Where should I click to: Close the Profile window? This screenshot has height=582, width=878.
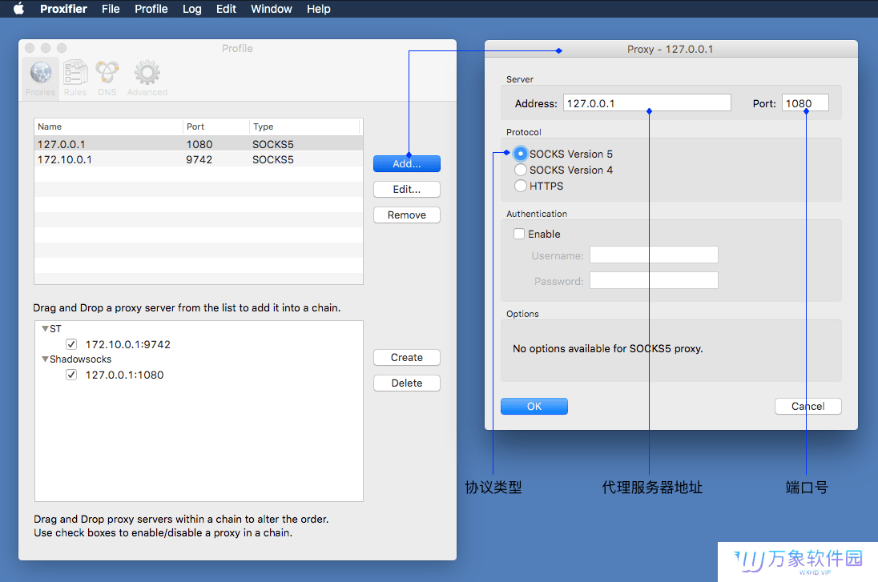click(30, 48)
